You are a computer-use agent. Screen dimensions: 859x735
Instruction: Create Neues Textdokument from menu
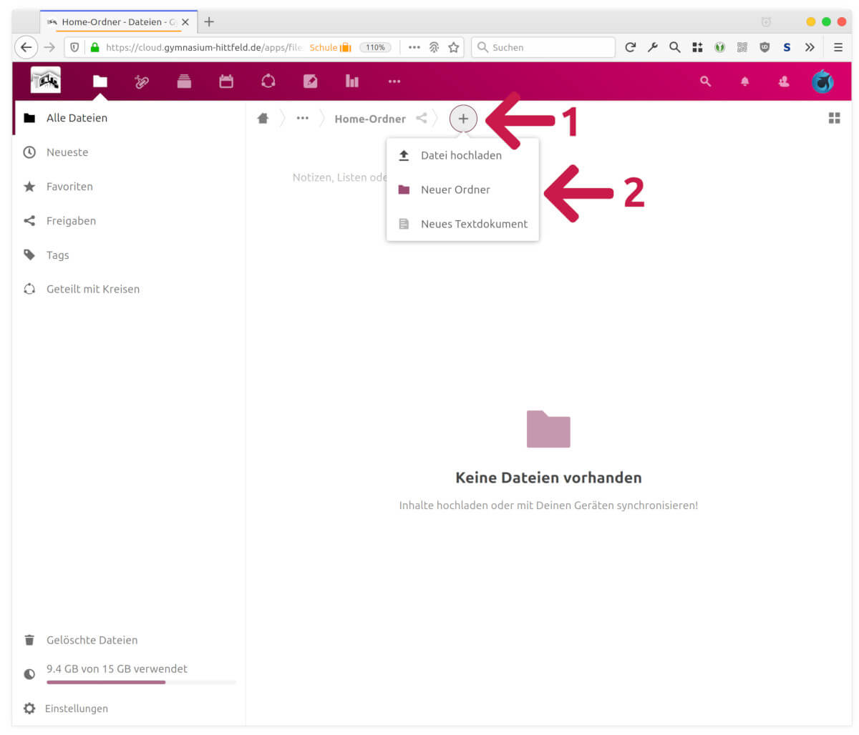[474, 224]
